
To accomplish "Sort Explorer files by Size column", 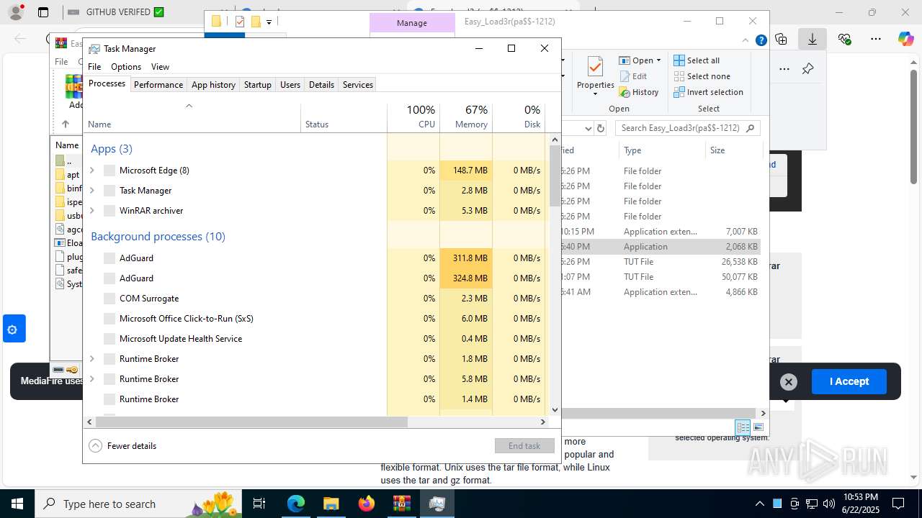I will (x=733, y=150).
